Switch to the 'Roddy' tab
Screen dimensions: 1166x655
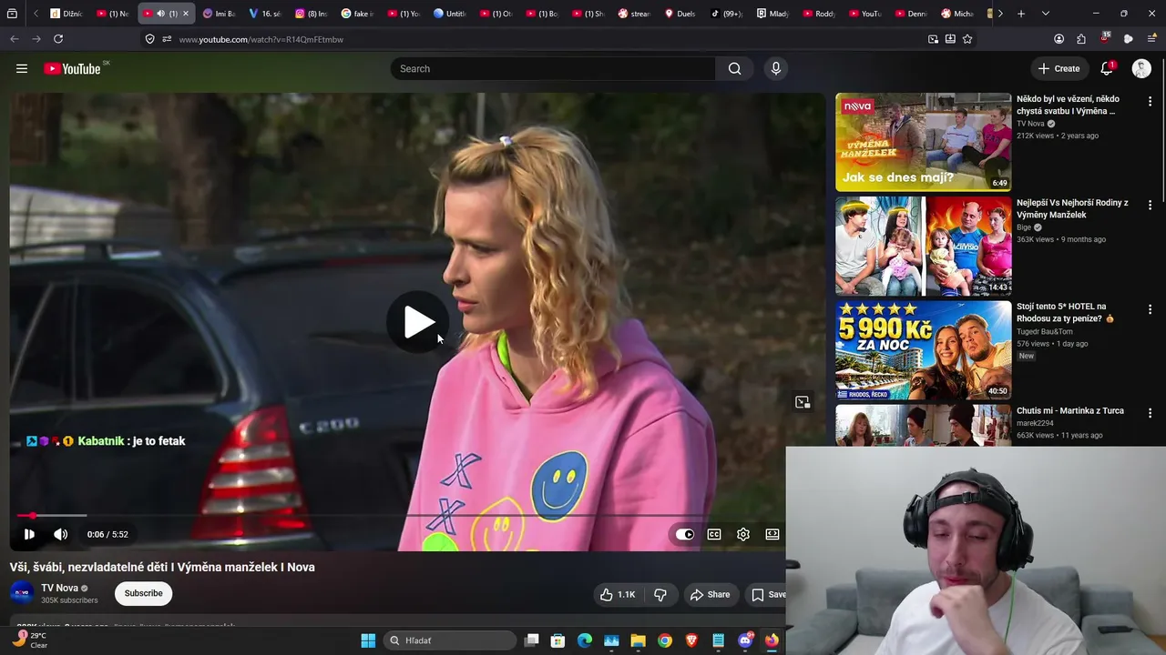point(820,14)
